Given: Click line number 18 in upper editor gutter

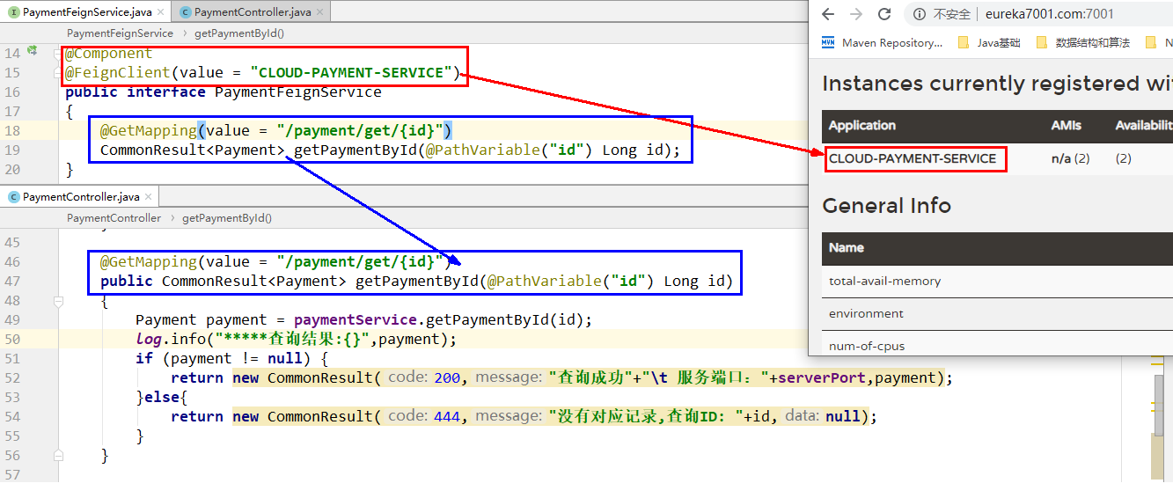Looking at the screenshot, I should [x=12, y=130].
